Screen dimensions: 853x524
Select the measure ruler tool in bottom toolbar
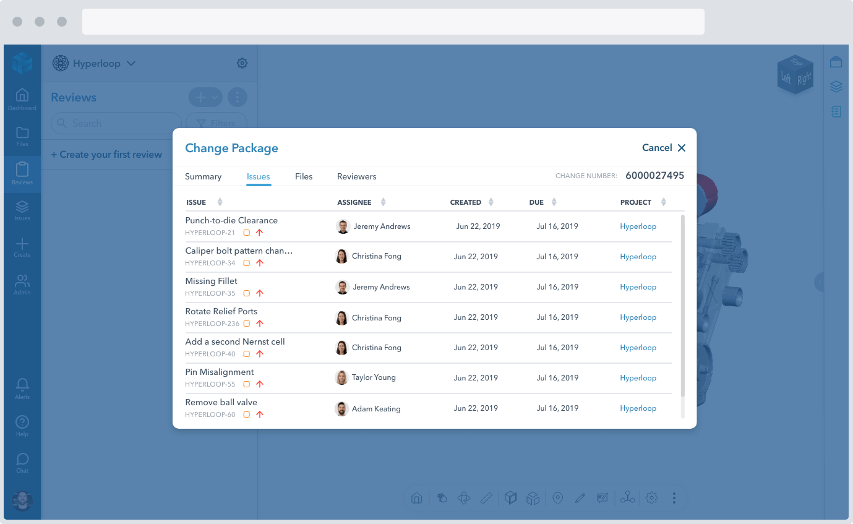(487, 498)
